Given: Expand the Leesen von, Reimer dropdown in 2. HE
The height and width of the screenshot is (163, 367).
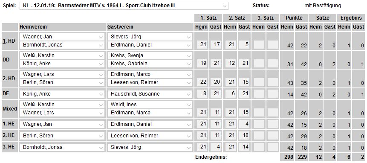Looking at the screenshot, I should [150, 136].
